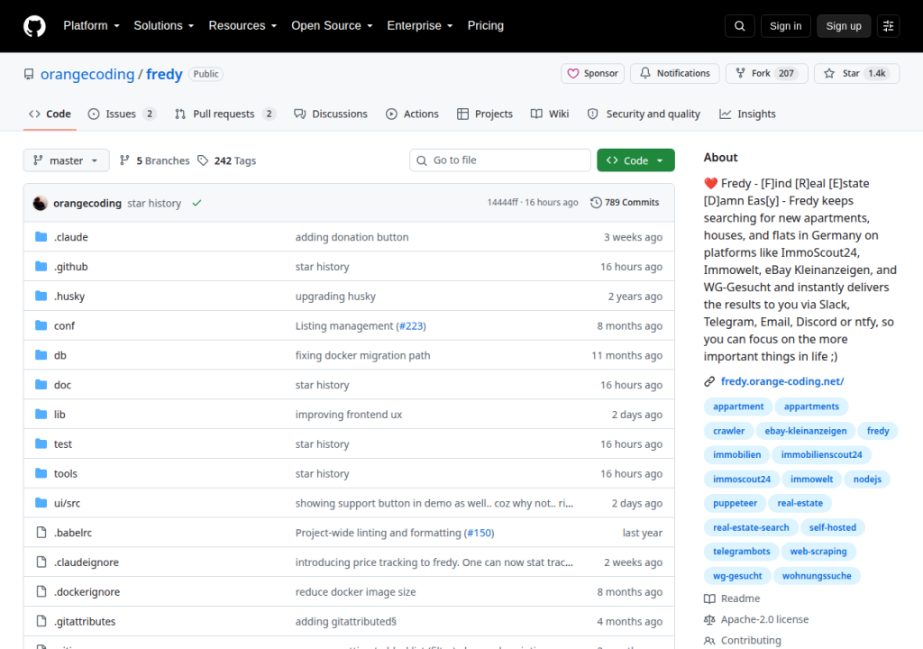
Task: Open the Security and quality tab
Action: tap(644, 114)
